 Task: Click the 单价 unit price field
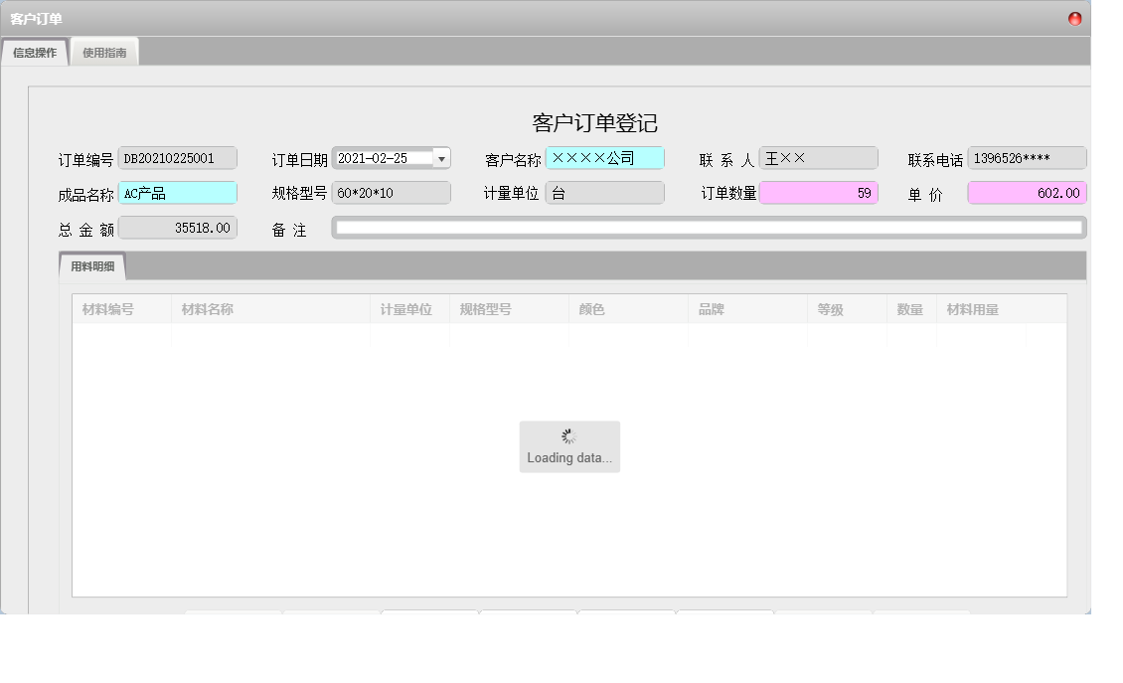pos(1026,192)
